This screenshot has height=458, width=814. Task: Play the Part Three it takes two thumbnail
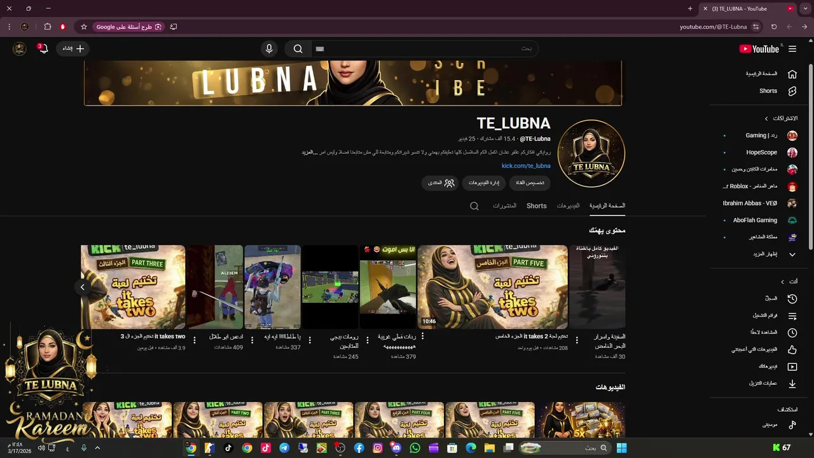click(x=133, y=287)
